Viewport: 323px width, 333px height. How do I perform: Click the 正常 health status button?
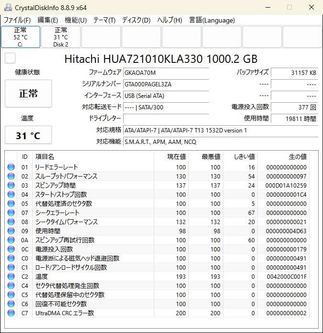pyautogui.click(x=28, y=94)
